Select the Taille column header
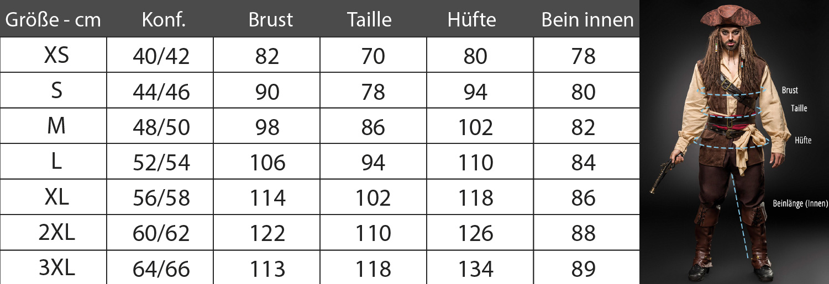The height and width of the screenshot is (284, 829). [369, 20]
